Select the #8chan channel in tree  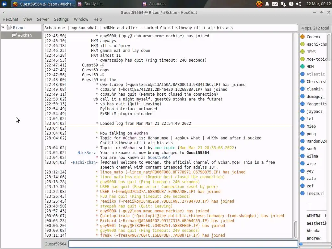pyautogui.click(x=21, y=35)
